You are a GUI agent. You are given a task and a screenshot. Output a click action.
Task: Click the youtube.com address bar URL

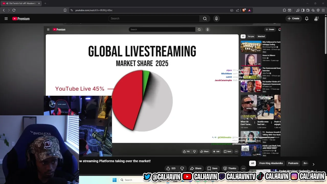pyautogui.click(x=94, y=10)
